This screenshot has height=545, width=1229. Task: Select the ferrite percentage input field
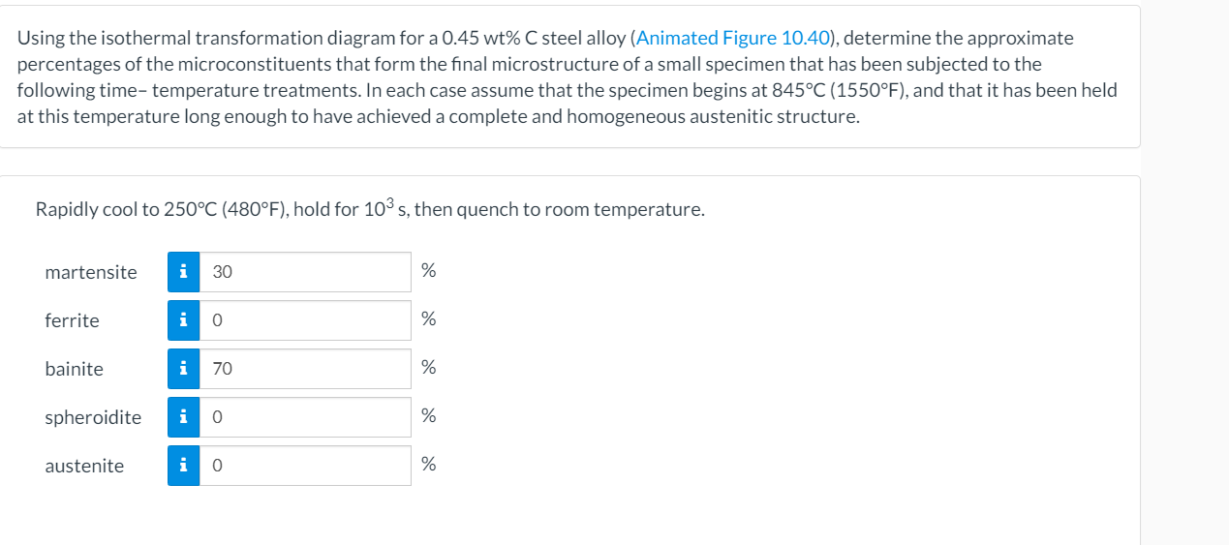click(x=305, y=320)
